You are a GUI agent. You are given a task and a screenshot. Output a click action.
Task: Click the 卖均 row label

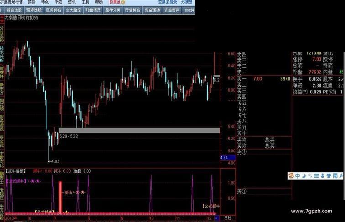[242, 139]
